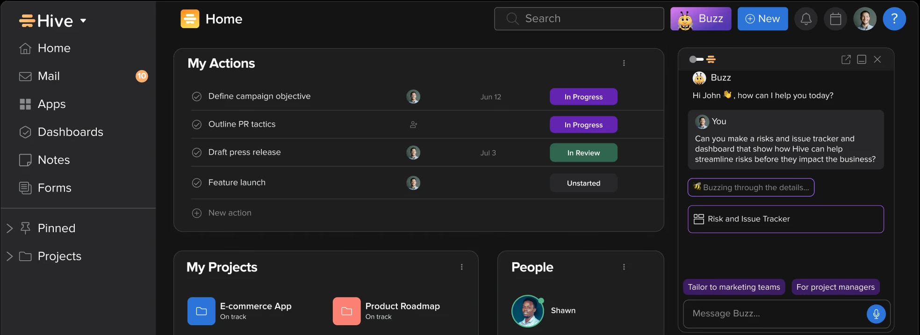
Task: Open Unstarted status of Feature launch
Action: tap(583, 183)
